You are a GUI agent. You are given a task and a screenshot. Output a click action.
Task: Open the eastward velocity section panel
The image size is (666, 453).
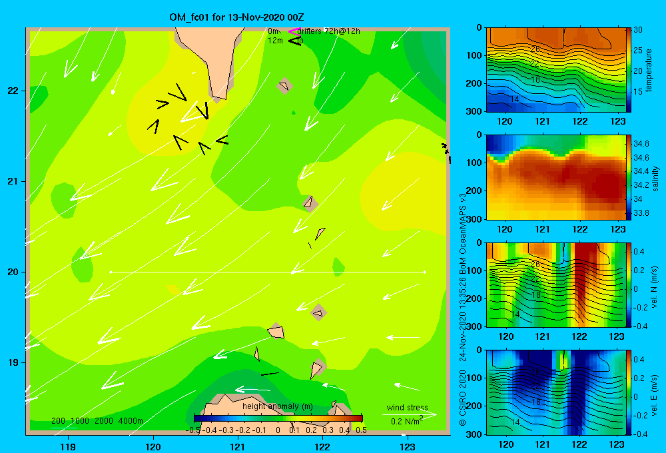click(555, 392)
